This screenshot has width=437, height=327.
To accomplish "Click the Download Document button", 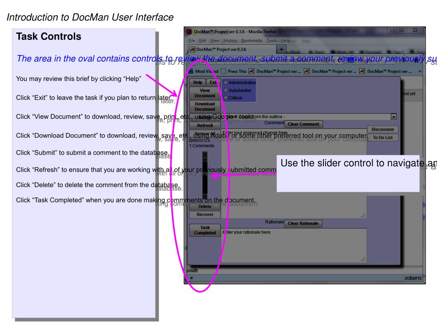I will 205,107.
